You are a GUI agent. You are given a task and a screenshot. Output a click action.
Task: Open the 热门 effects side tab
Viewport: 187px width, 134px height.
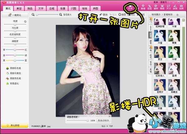click(x=151, y=21)
